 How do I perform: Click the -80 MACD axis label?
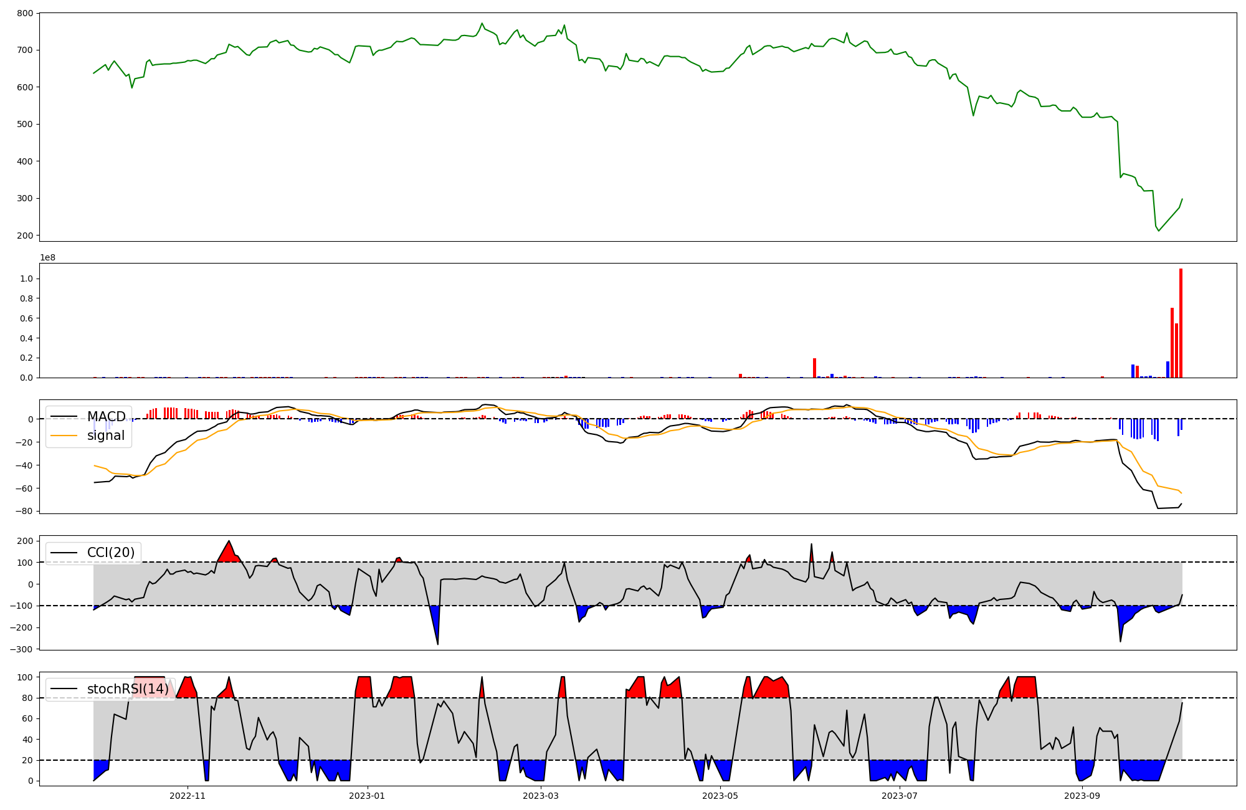[x=25, y=511]
